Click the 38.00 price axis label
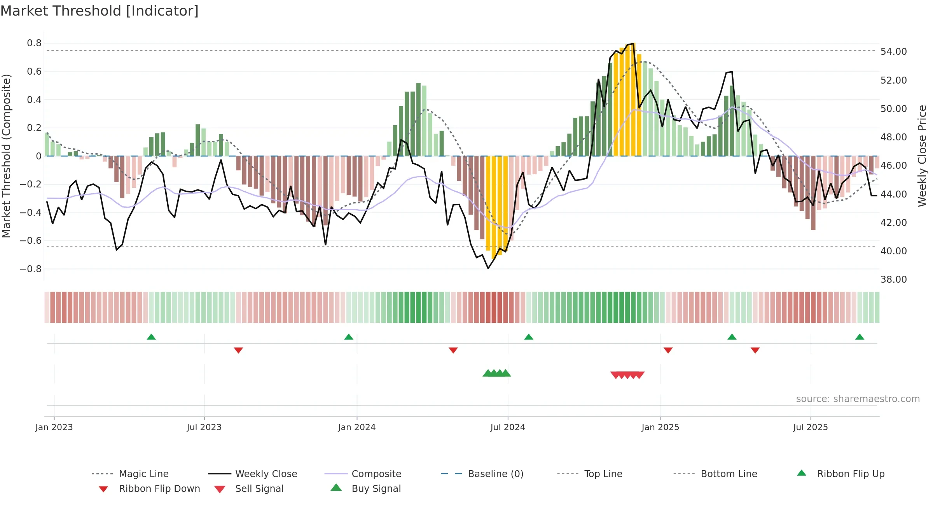 point(894,280)
